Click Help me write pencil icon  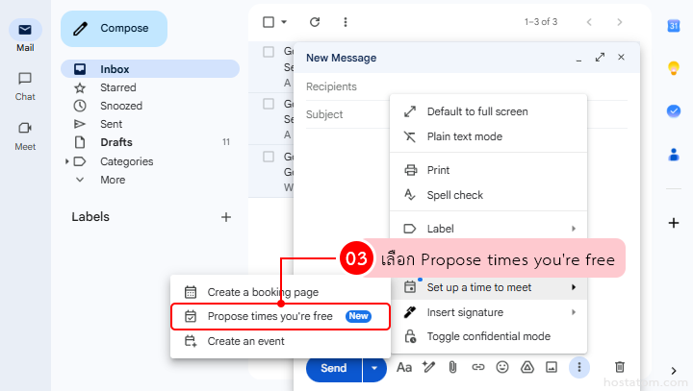click(428, 367)
